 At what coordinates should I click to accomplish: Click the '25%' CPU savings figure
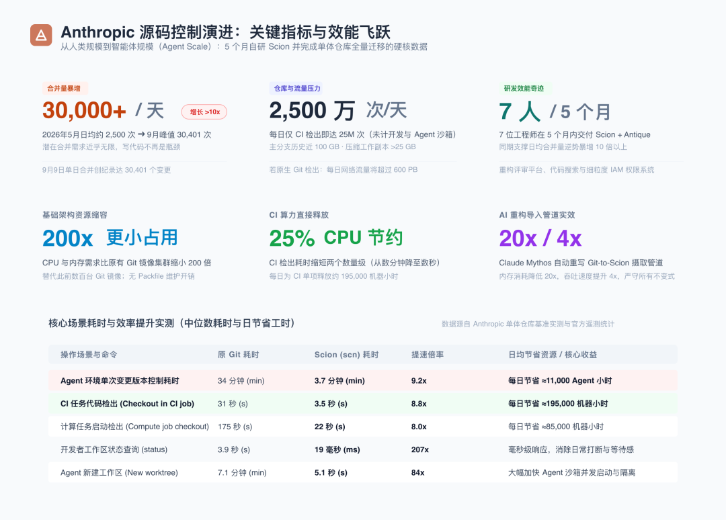coord(292,239)
